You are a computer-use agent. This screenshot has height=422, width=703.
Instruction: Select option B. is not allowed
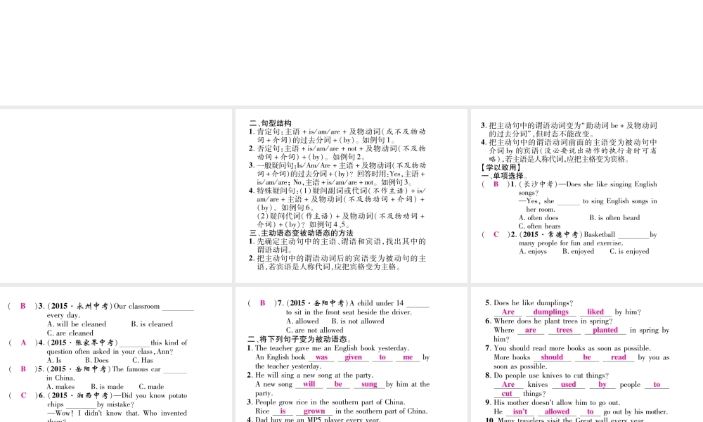357,321
